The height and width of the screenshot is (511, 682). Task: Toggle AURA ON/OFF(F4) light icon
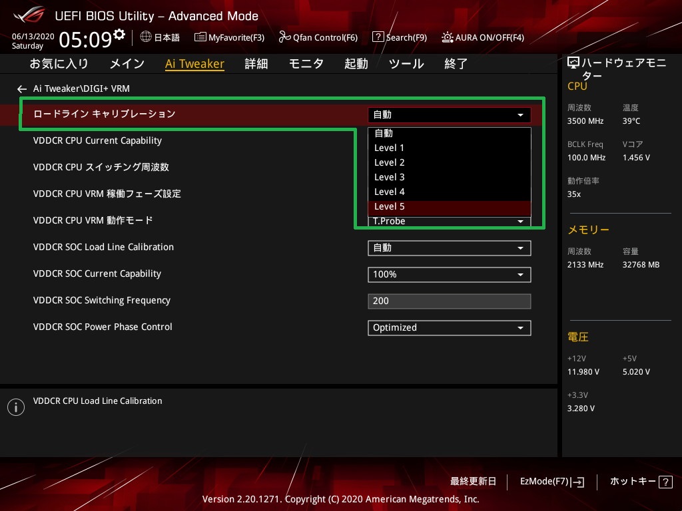click(447, 37)
